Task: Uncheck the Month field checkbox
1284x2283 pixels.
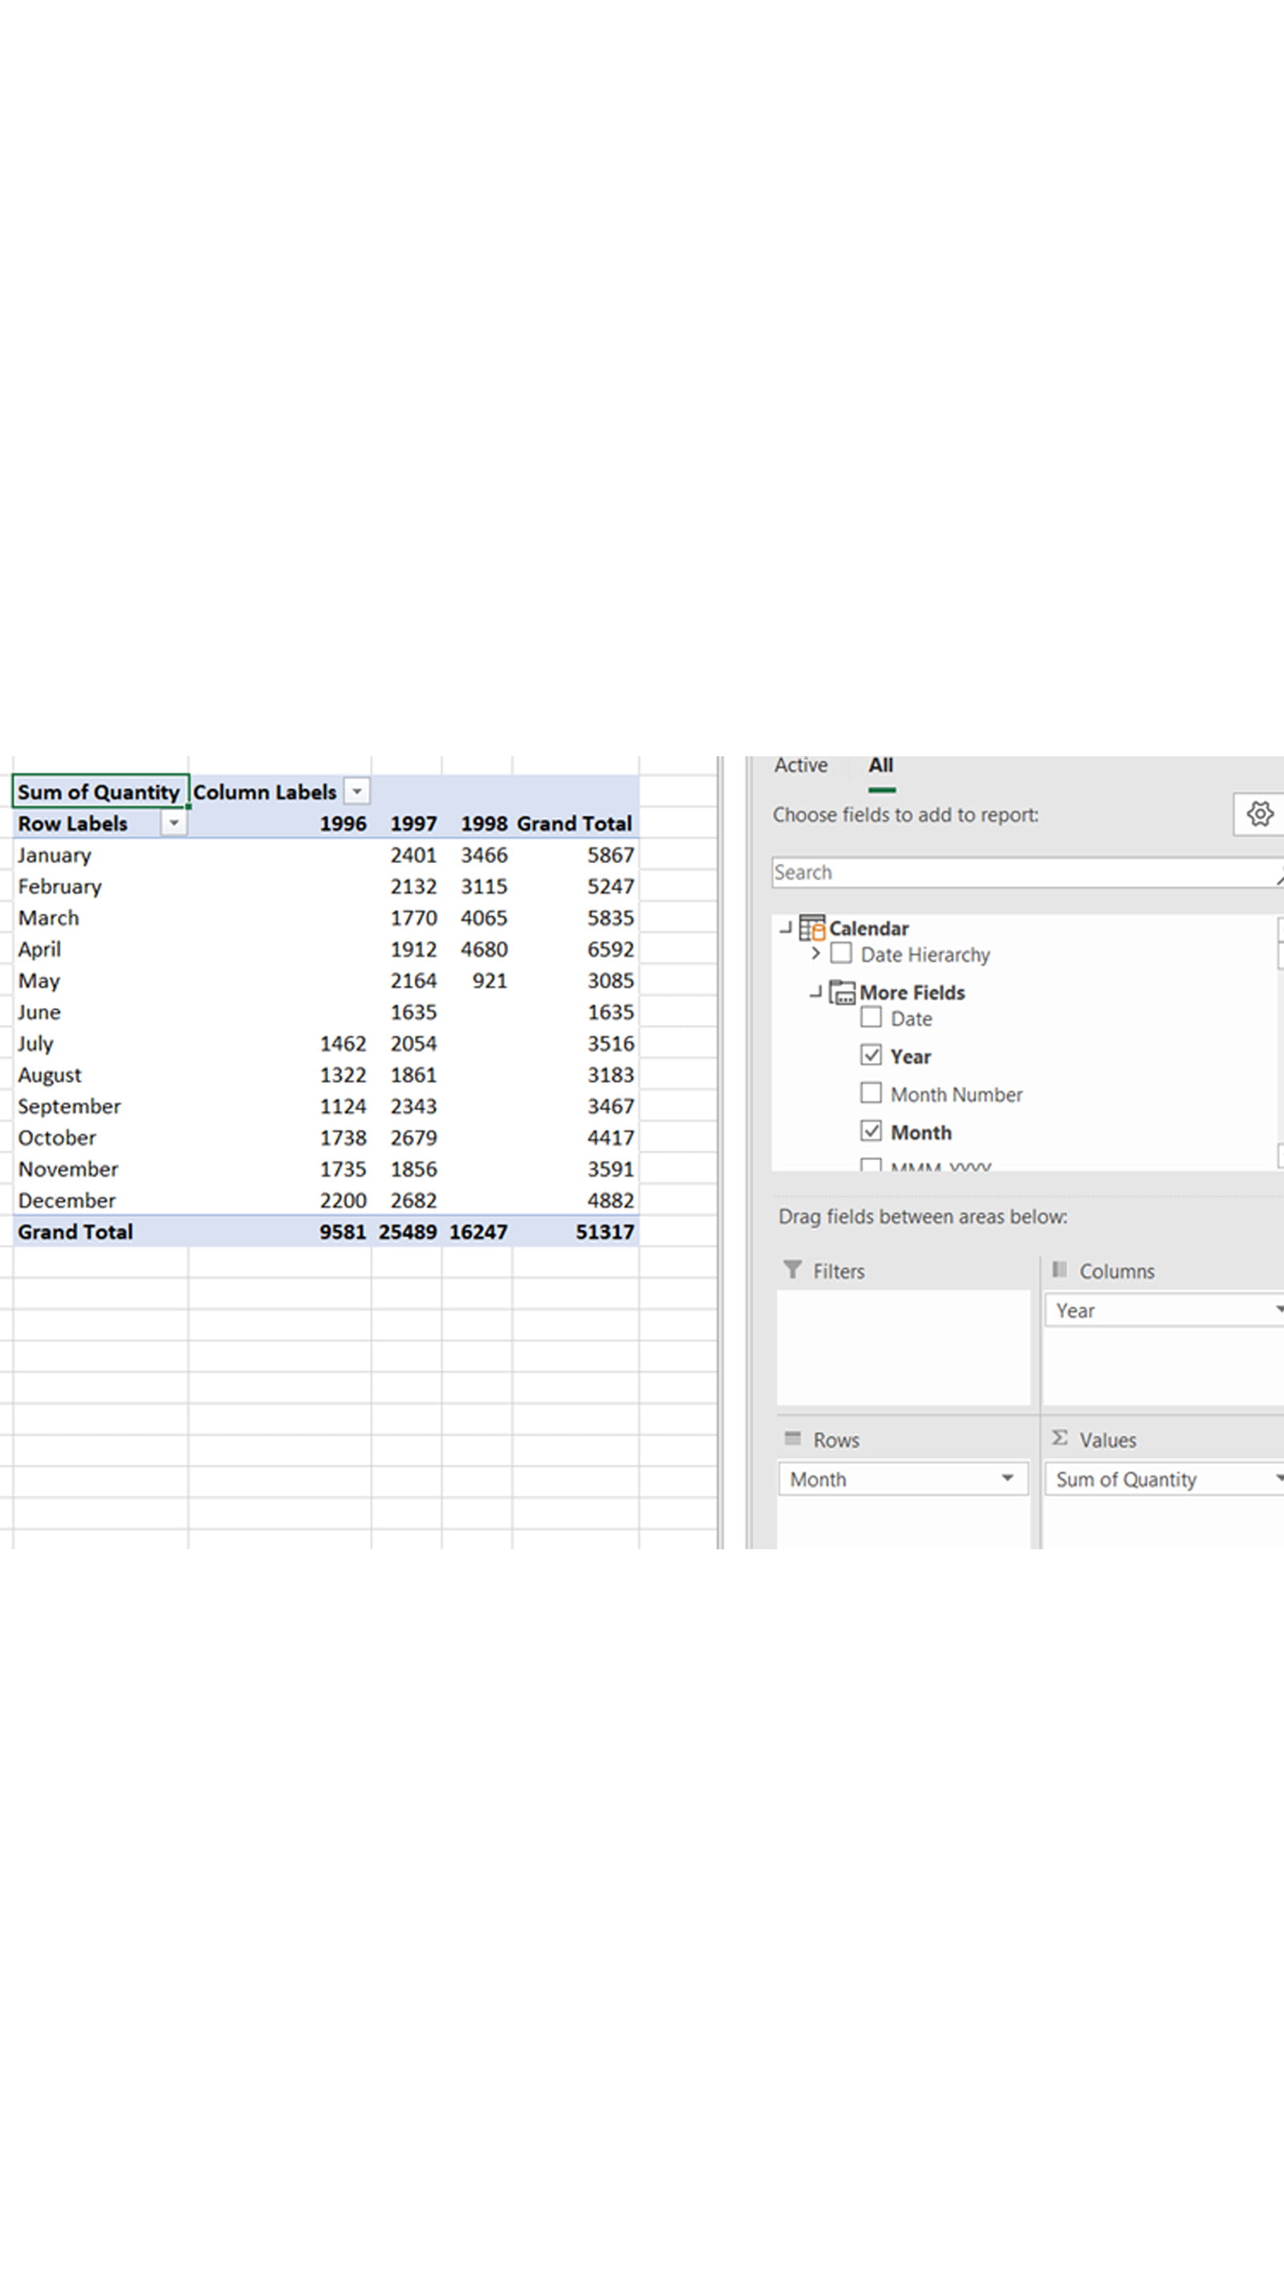Action: pyautogui.click(x=871, y=1131)
